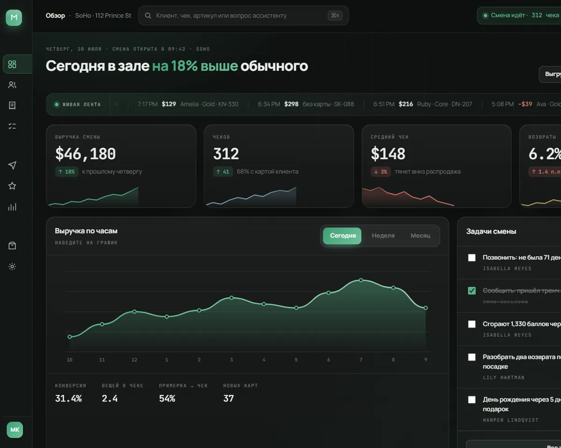Open the 'Чеков' 312 card
The height and width of the screenshot is (448, 561).
[x=279, y=166]
